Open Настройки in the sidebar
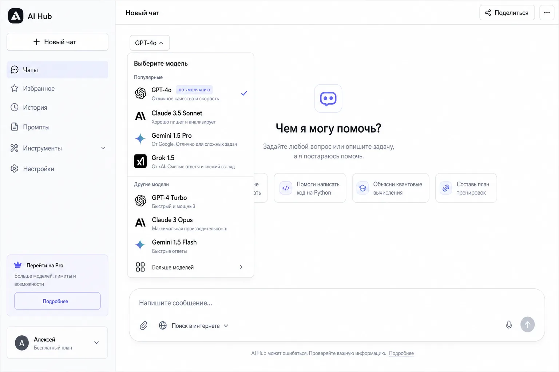 58,169
